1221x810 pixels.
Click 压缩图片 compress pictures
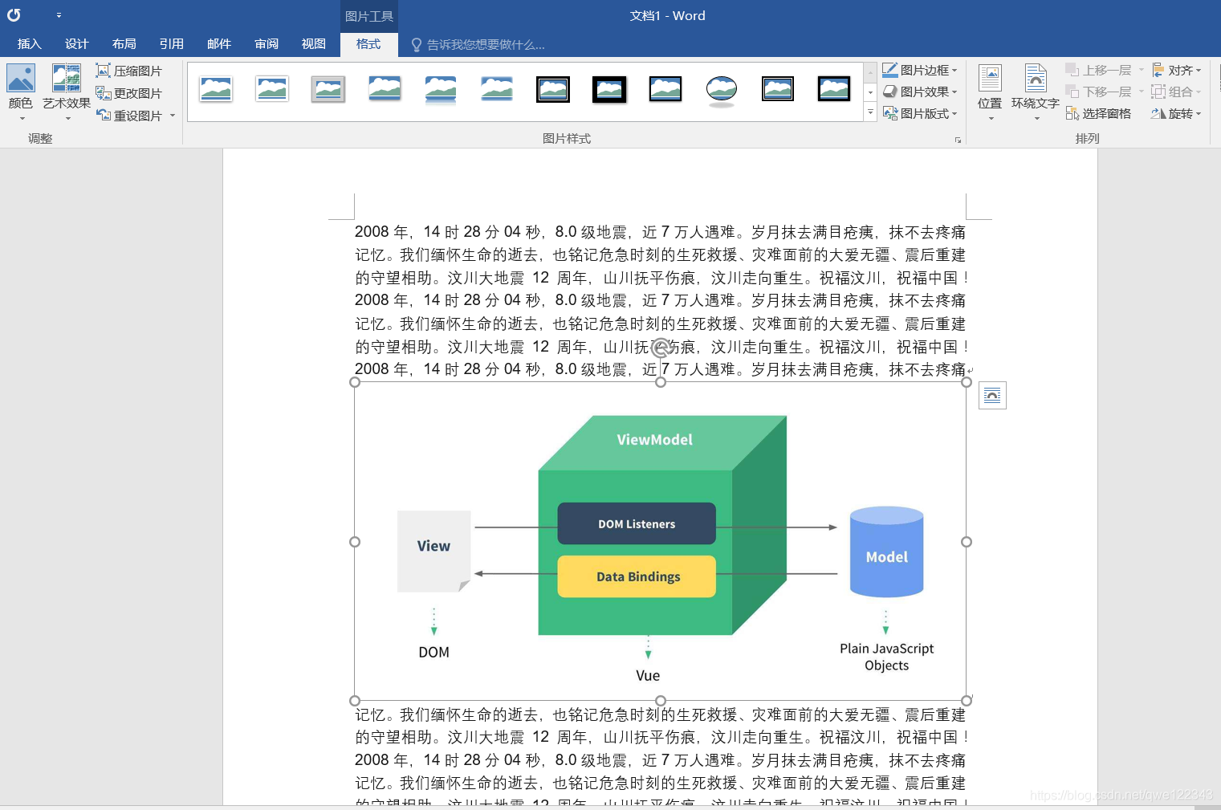[x=128, y=71]
